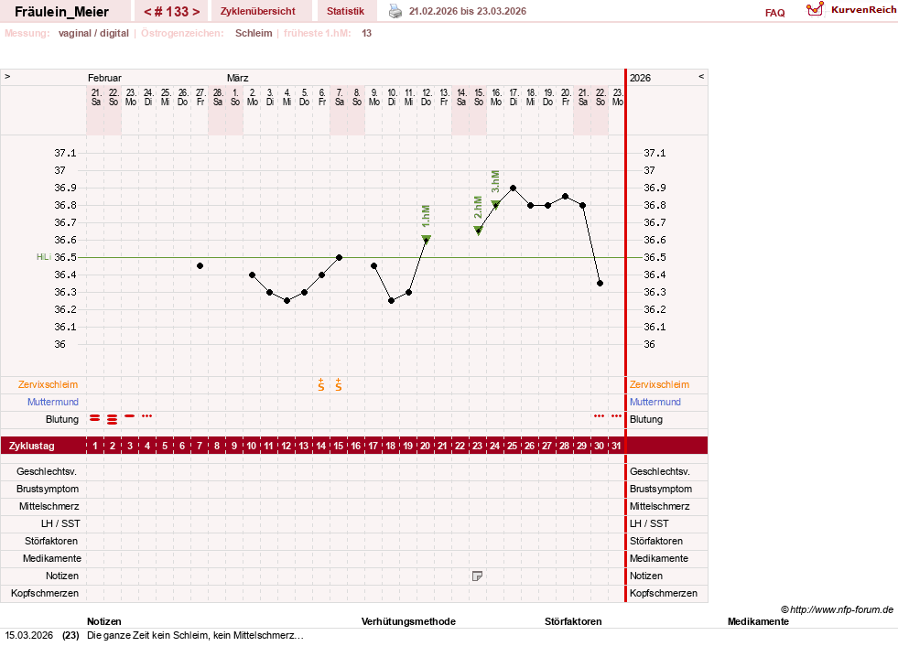Click the Störfaktoren row label on left
Screen dimensions: 898x657
51,541
